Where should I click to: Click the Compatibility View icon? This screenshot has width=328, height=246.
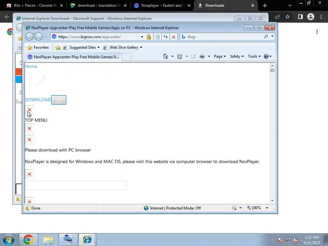[158, 37]
